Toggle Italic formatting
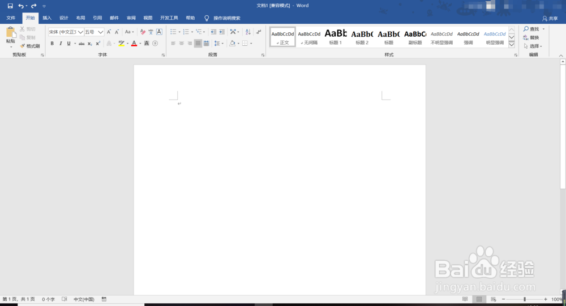 tap(61, 44)
